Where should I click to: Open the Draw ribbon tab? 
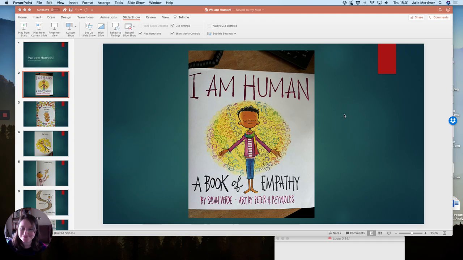[51, 17]
